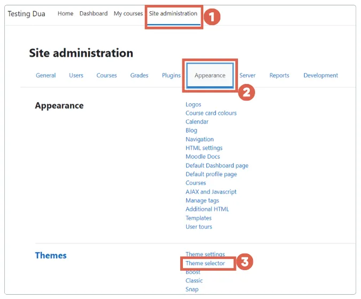
Task: Switch to the Users tab
Action: coord(76,75)
